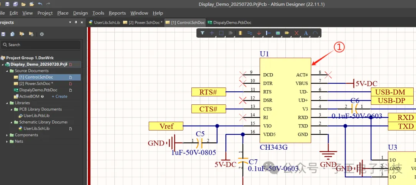Collapse PCB Library Documents folder
This screenshot has height=185, width=416.
tap(12, 109)
